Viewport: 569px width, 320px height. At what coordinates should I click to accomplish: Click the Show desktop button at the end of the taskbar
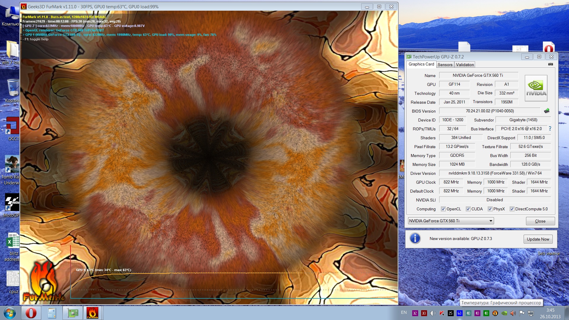[567, 313]
